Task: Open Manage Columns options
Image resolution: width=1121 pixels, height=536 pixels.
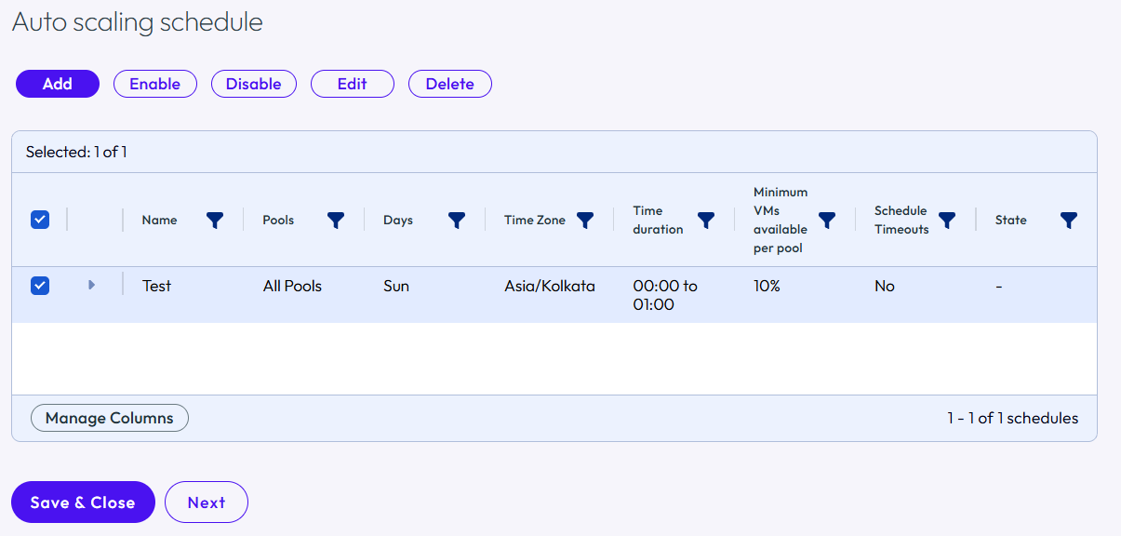Action: (x=110, y=419)
